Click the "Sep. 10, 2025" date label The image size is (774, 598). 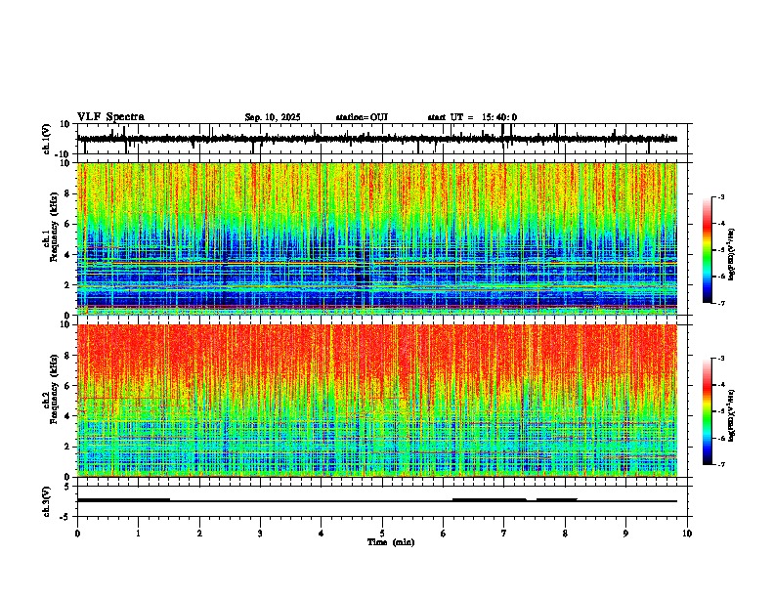pyautogui.click(x=273, y=117)
